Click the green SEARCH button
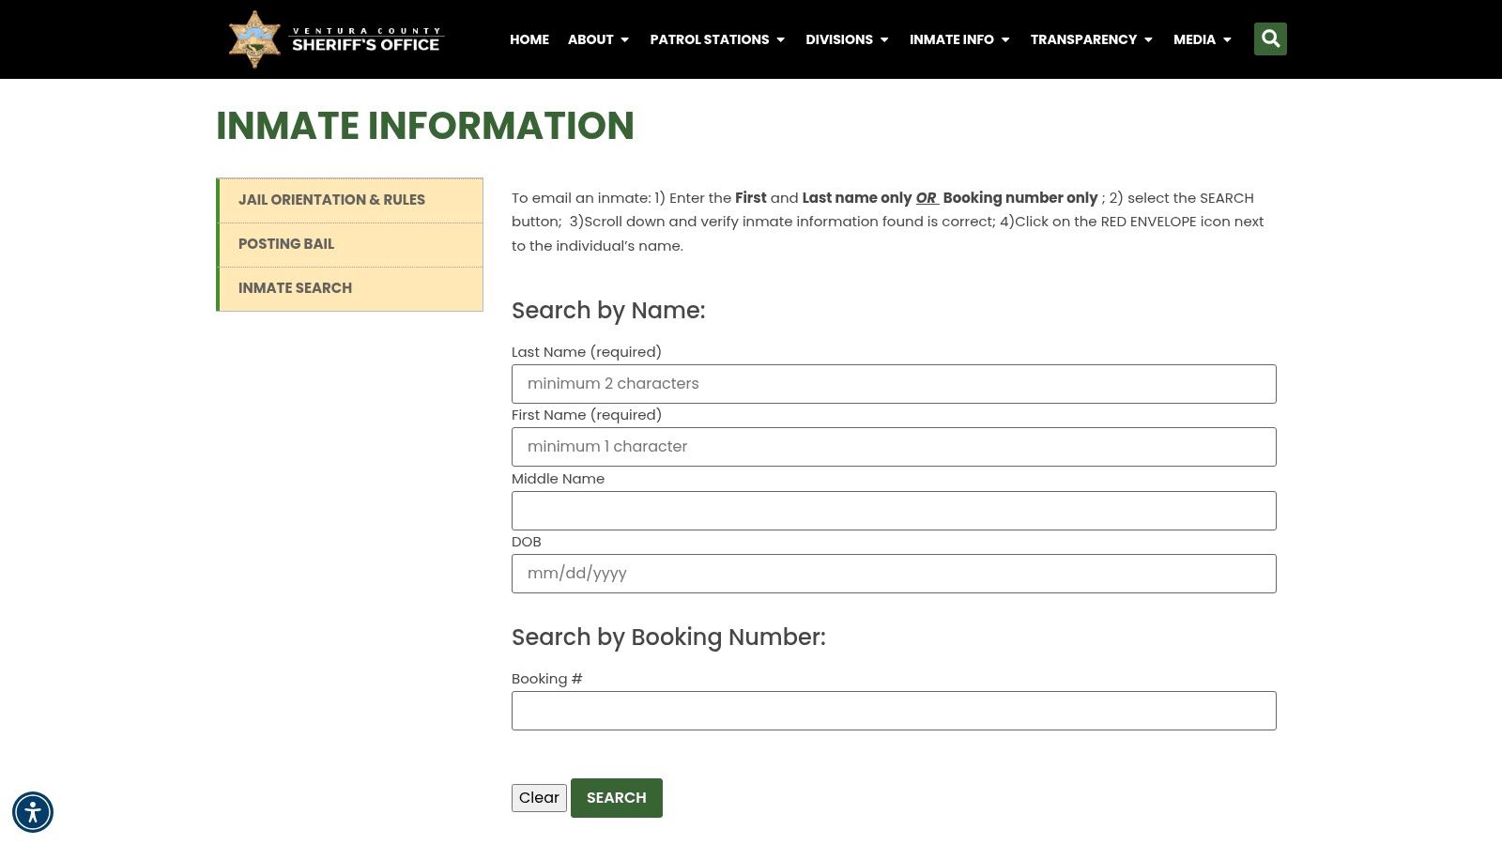Viewport: 1502px width, 845px height. tap(617, 798)
